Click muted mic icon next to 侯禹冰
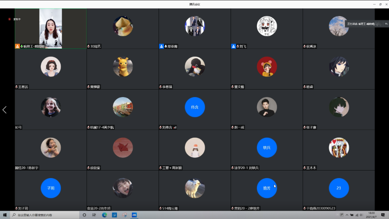This screenshot has width=389, height=219. (x=305, y=46)
